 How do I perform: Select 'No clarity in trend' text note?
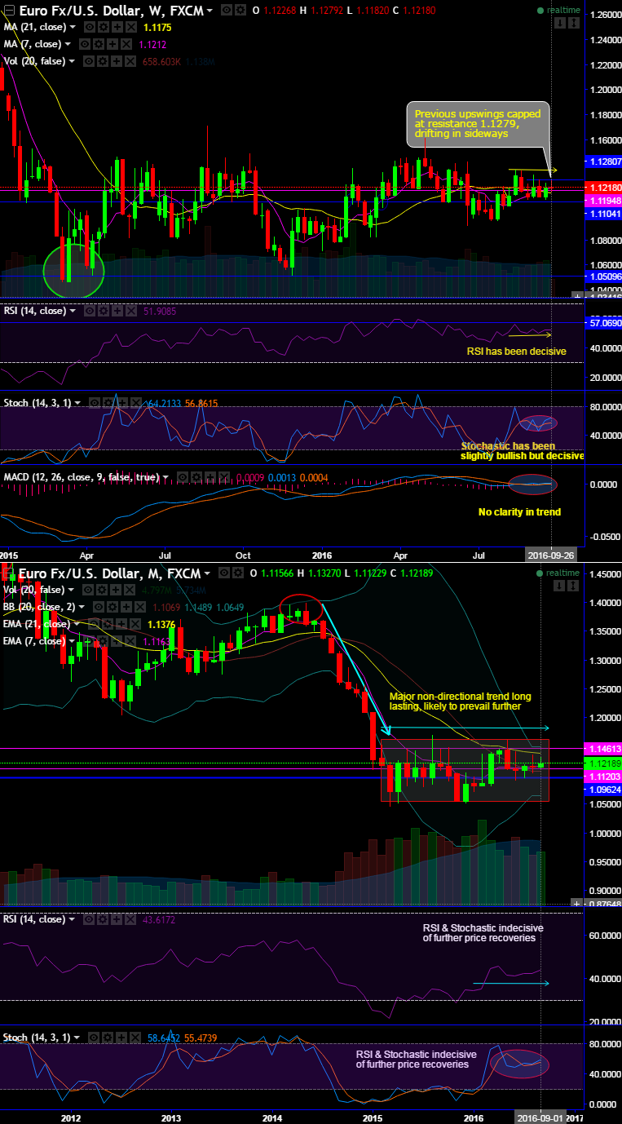click(x=518, y=512)
